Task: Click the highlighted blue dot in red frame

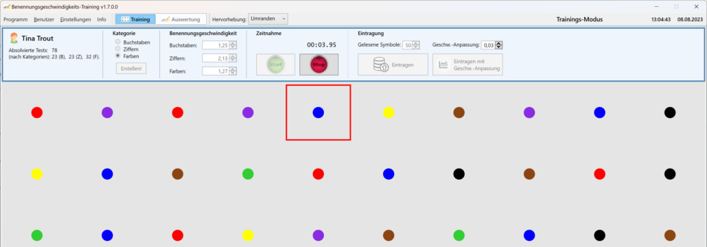Action: tap(318, 113)
